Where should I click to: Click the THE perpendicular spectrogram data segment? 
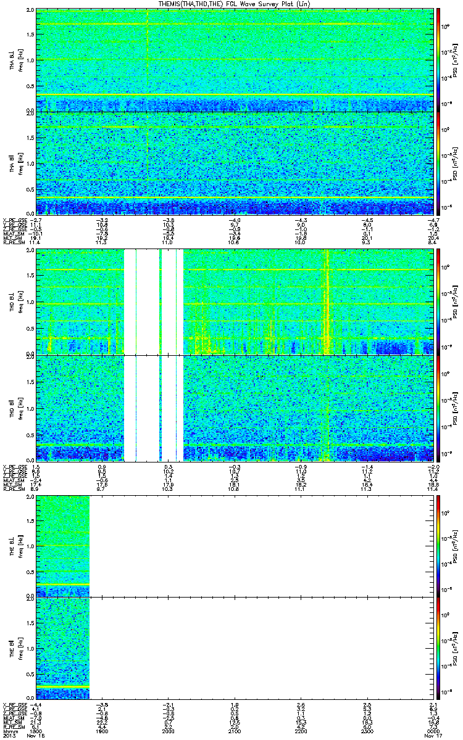(63, 545)
